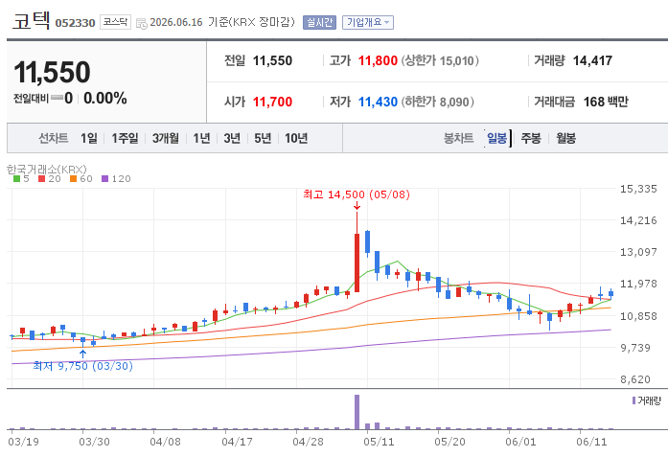Click the red 20-day moving average swatch
Screen dimensions: 668x457
41,179
